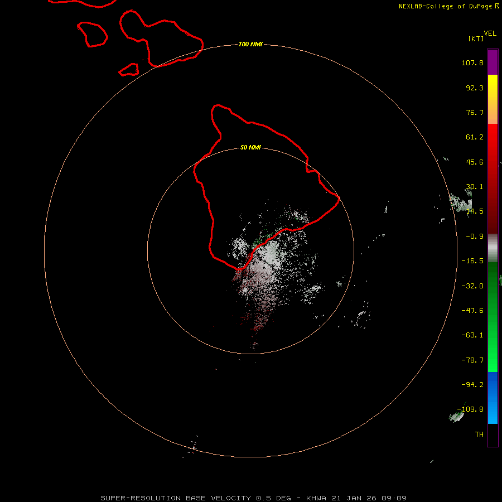Screen dimensions: 502x502
Task: Click the small Kahoolawe island outline
Action: point(129,70)
